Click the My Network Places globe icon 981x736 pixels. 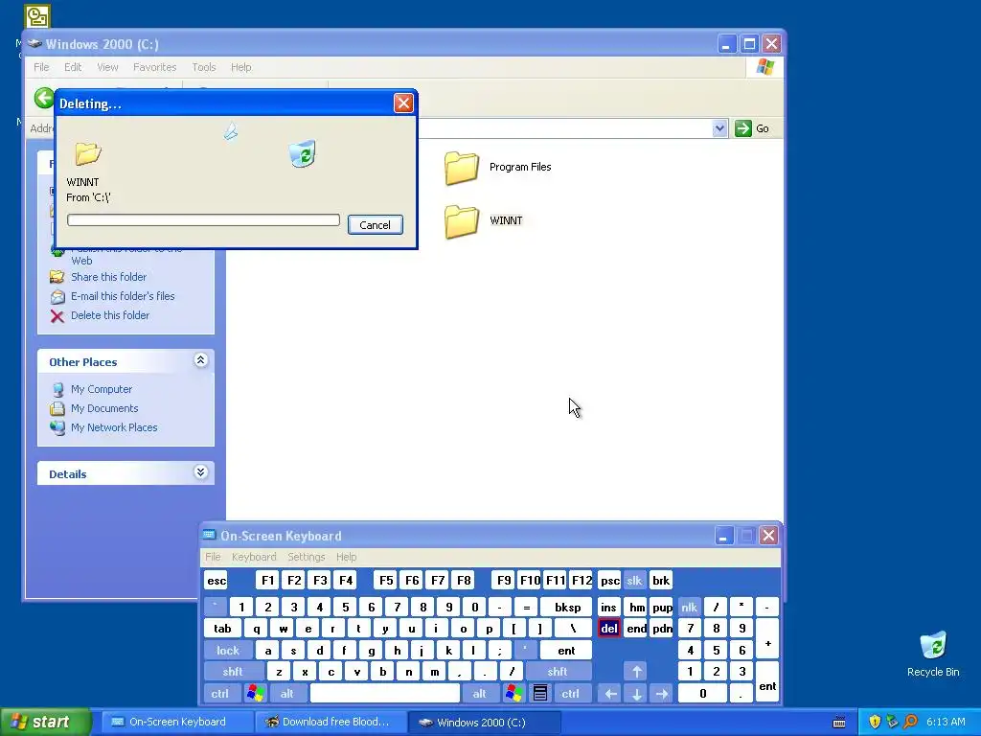click(x=57, y=428)
